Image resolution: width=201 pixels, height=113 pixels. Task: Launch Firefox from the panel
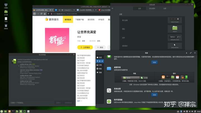pyautogui.click(x=9, y=111)
